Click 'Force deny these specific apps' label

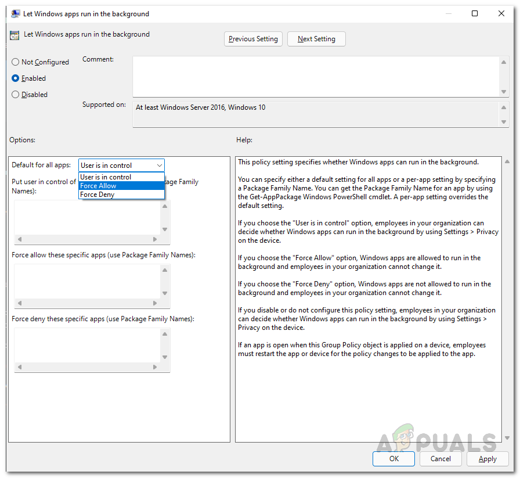point(103,319)
